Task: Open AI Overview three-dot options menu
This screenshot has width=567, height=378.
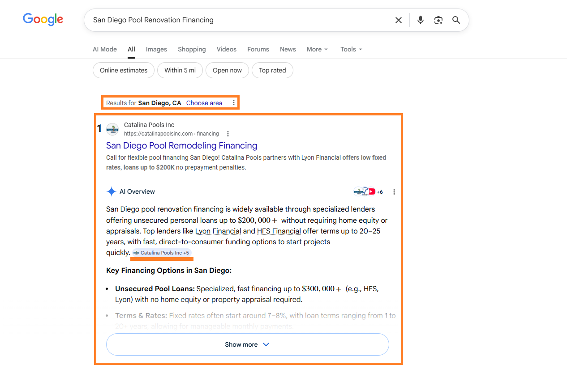Action: click(x=394, y=192)
